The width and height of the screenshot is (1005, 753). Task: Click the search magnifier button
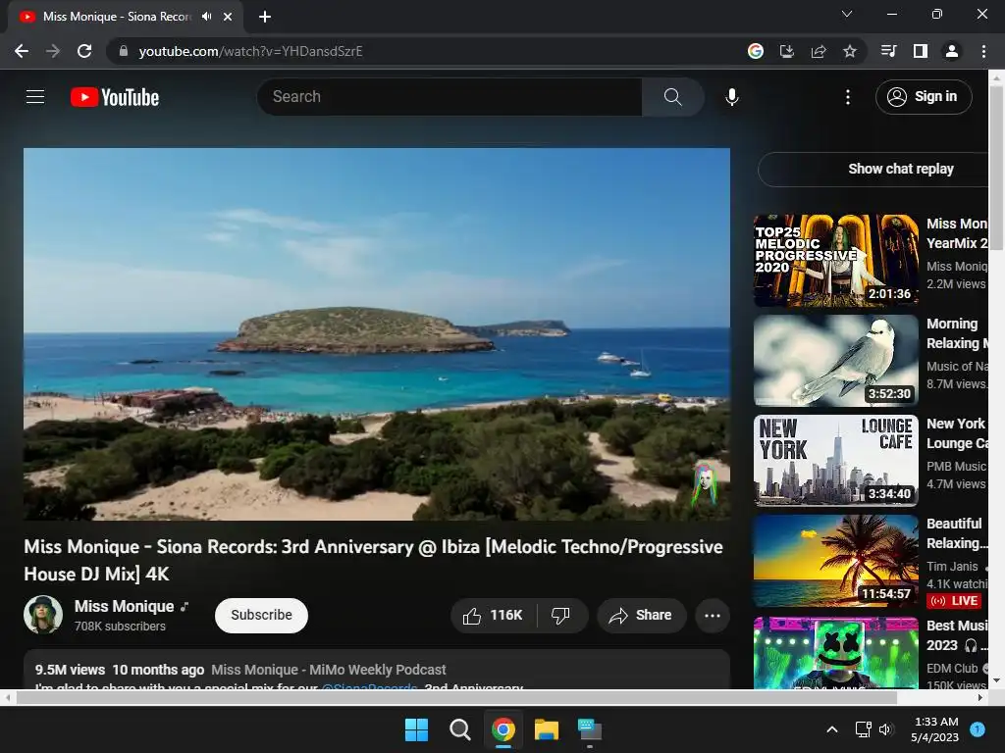pyautogui.click(x=672, y=97)
